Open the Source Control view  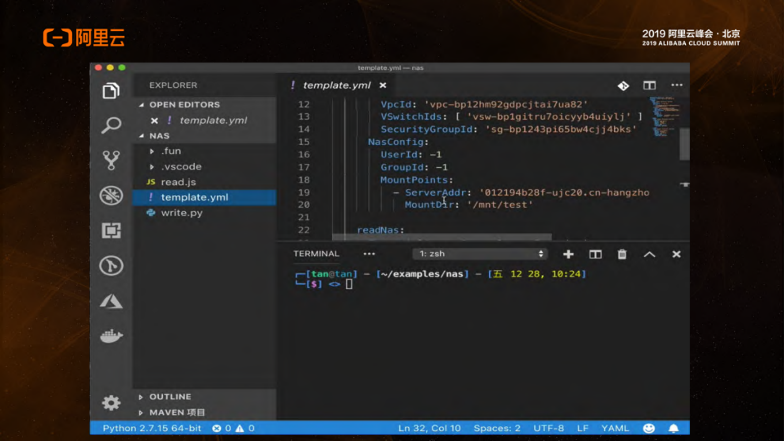click(111, 160)
